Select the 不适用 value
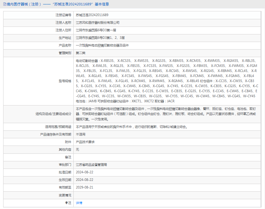The image size is (265, 209). tap(80, 134)
